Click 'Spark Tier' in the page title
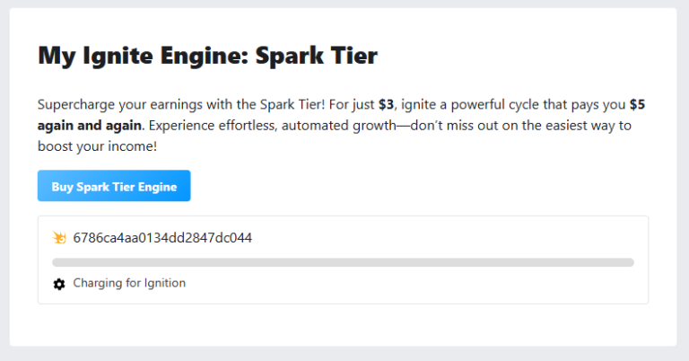 point(317,56)
